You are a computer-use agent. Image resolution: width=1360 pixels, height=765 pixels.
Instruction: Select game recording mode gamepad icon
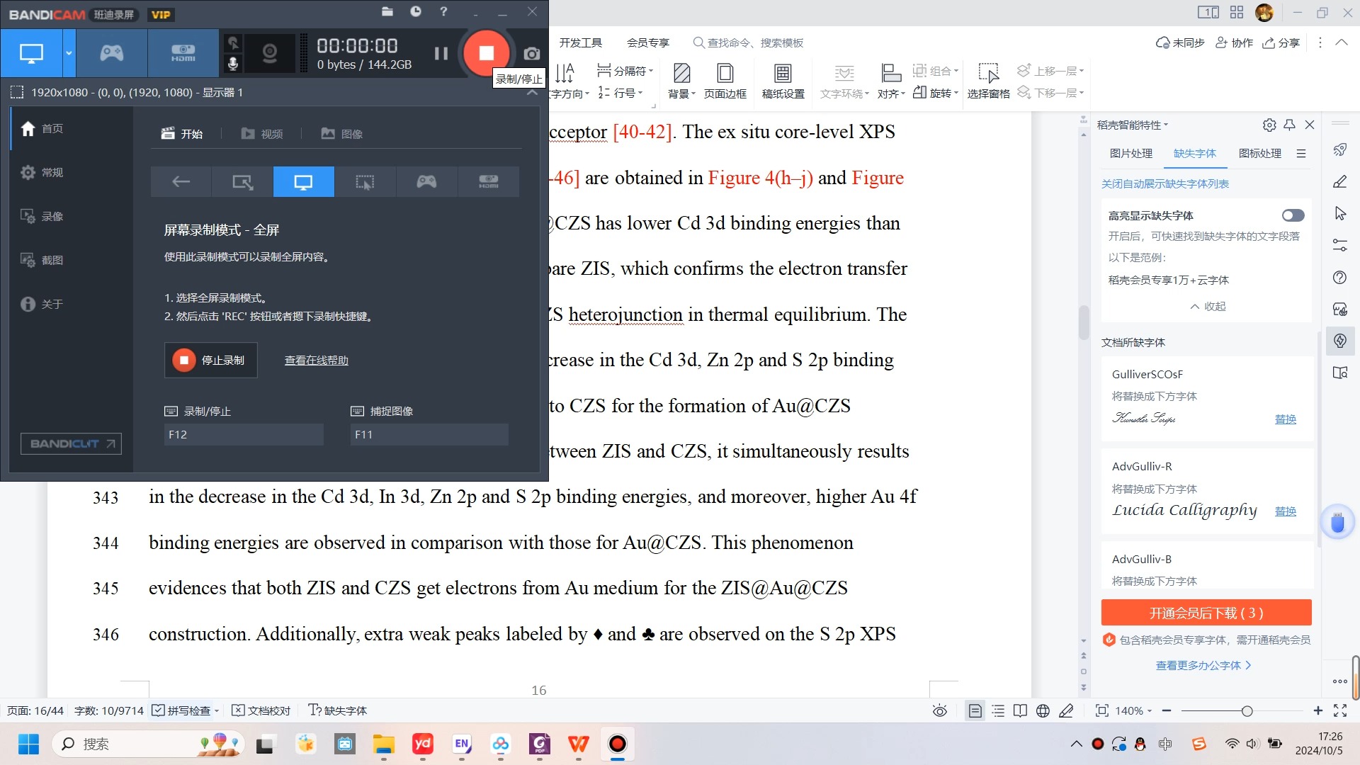[x=111, y=53]
